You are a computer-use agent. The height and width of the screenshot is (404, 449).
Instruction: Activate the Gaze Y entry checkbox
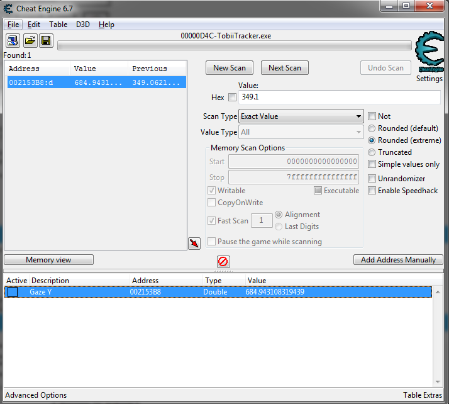point(13,292)
